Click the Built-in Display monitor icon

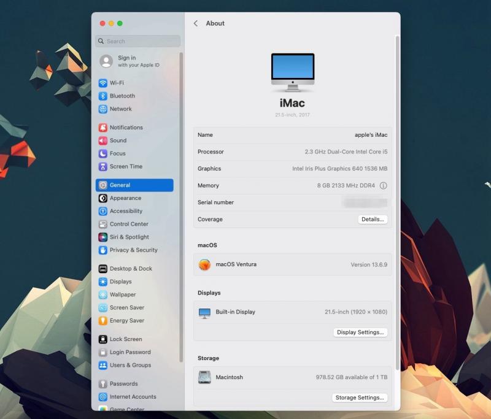pyautogui.click(x=204, y=313)
